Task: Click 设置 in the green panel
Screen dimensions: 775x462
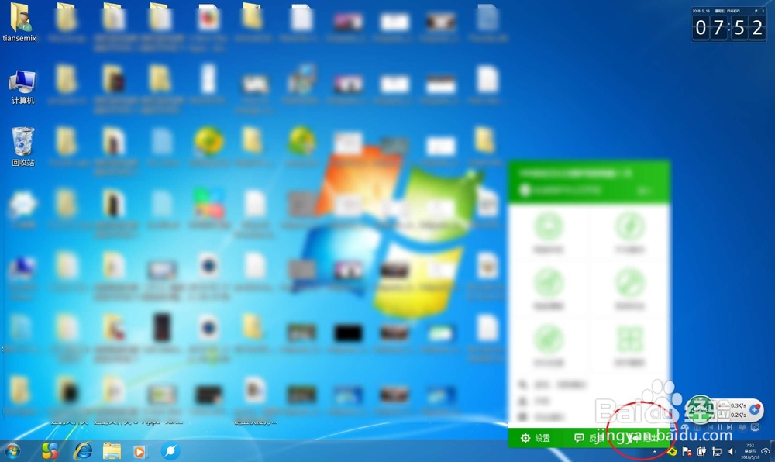Action: (536, 438)
